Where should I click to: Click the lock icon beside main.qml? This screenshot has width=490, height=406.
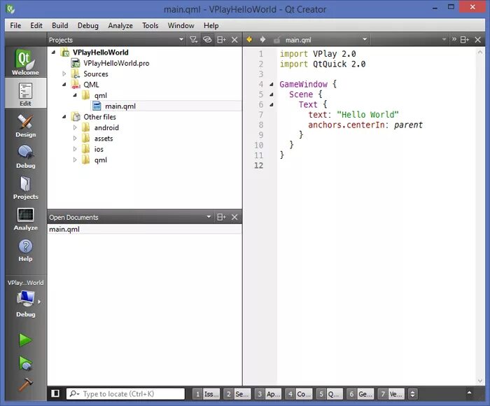276,40
